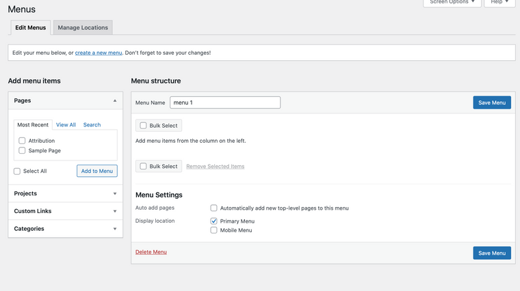This screenshot has height=291, width=520.
Task: Expand the Categories section
Action: point(115,229)
